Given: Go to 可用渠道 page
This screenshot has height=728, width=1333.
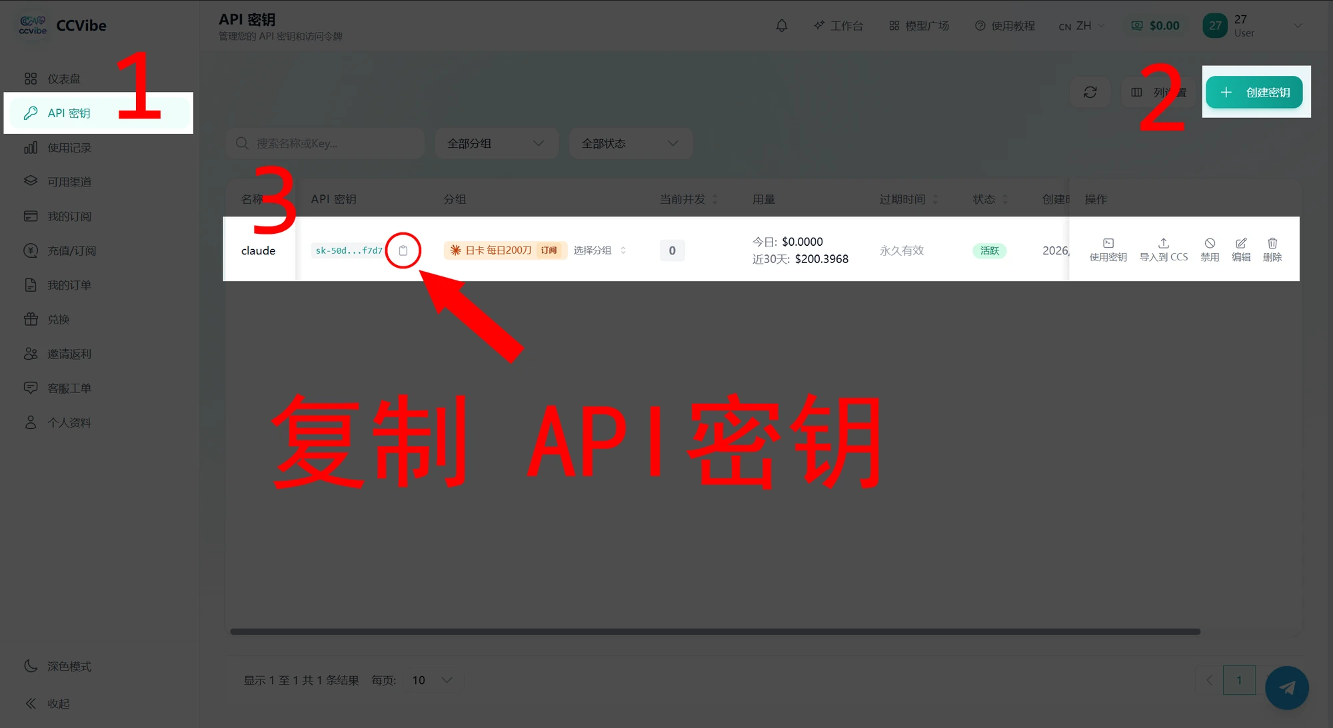Looking at the screenshot, I should [x=98, y=182].
